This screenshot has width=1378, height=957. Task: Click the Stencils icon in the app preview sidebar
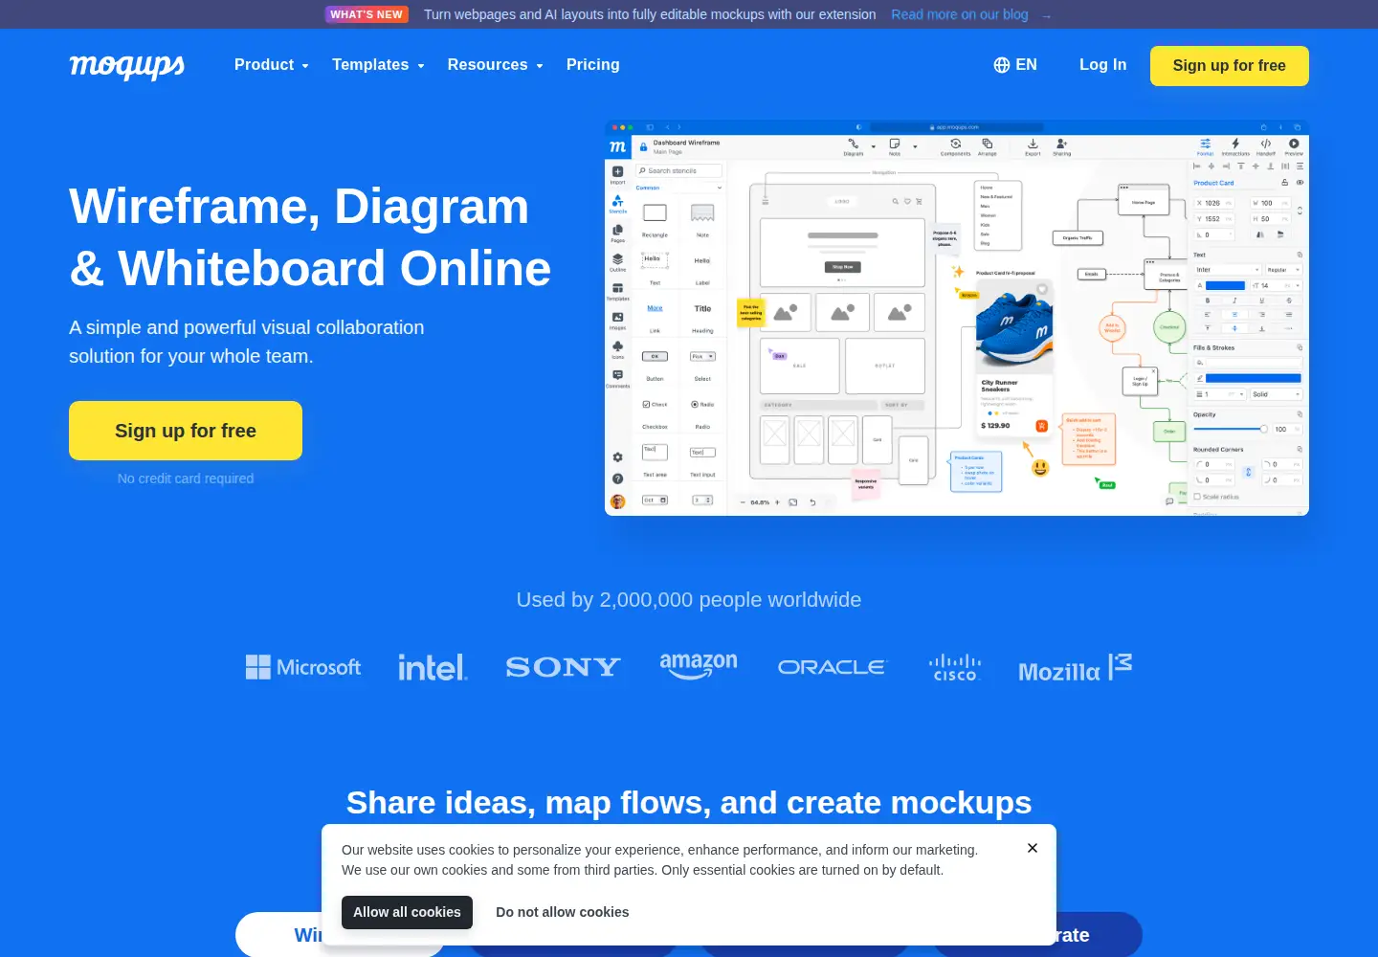617,203
